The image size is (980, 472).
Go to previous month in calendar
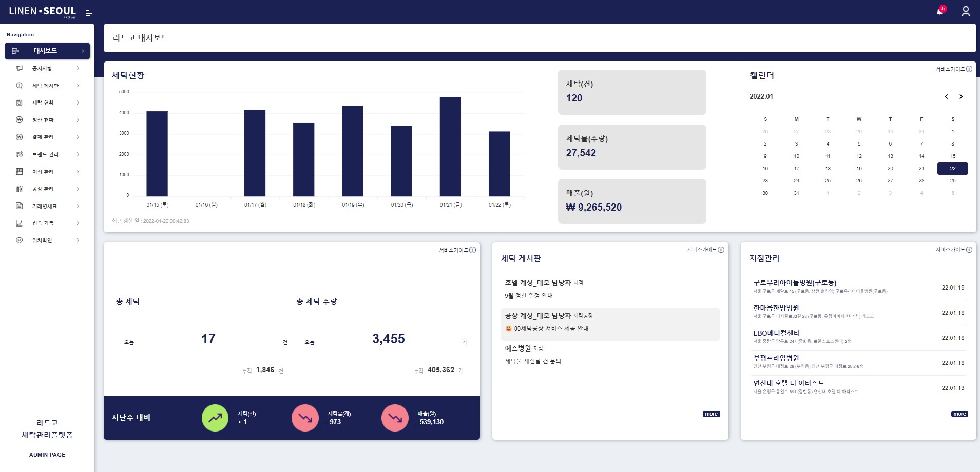(946, 97)
